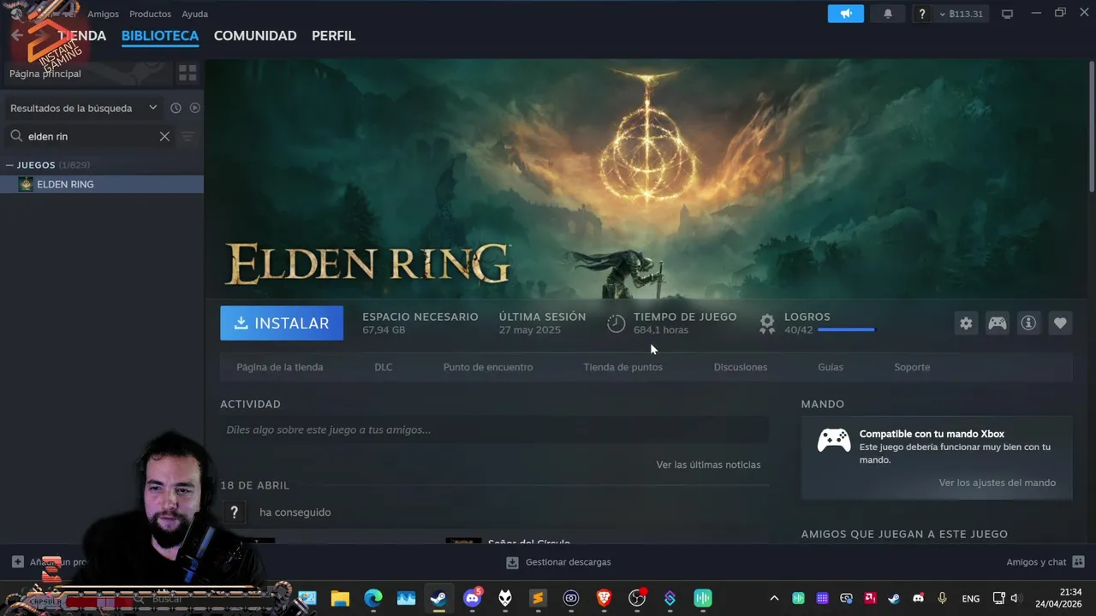Open the Productos menu

click(x=150, y=15)
